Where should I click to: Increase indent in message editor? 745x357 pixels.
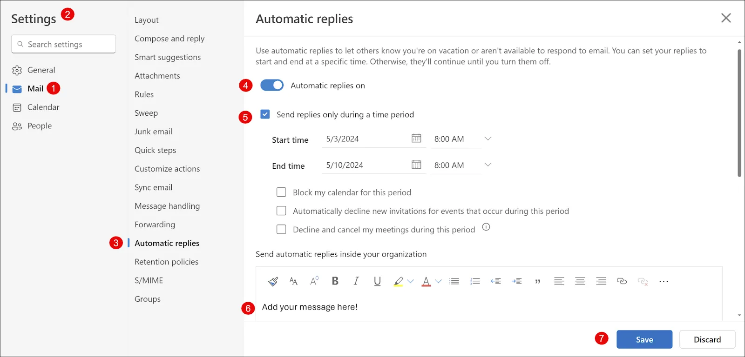[516, 281]
